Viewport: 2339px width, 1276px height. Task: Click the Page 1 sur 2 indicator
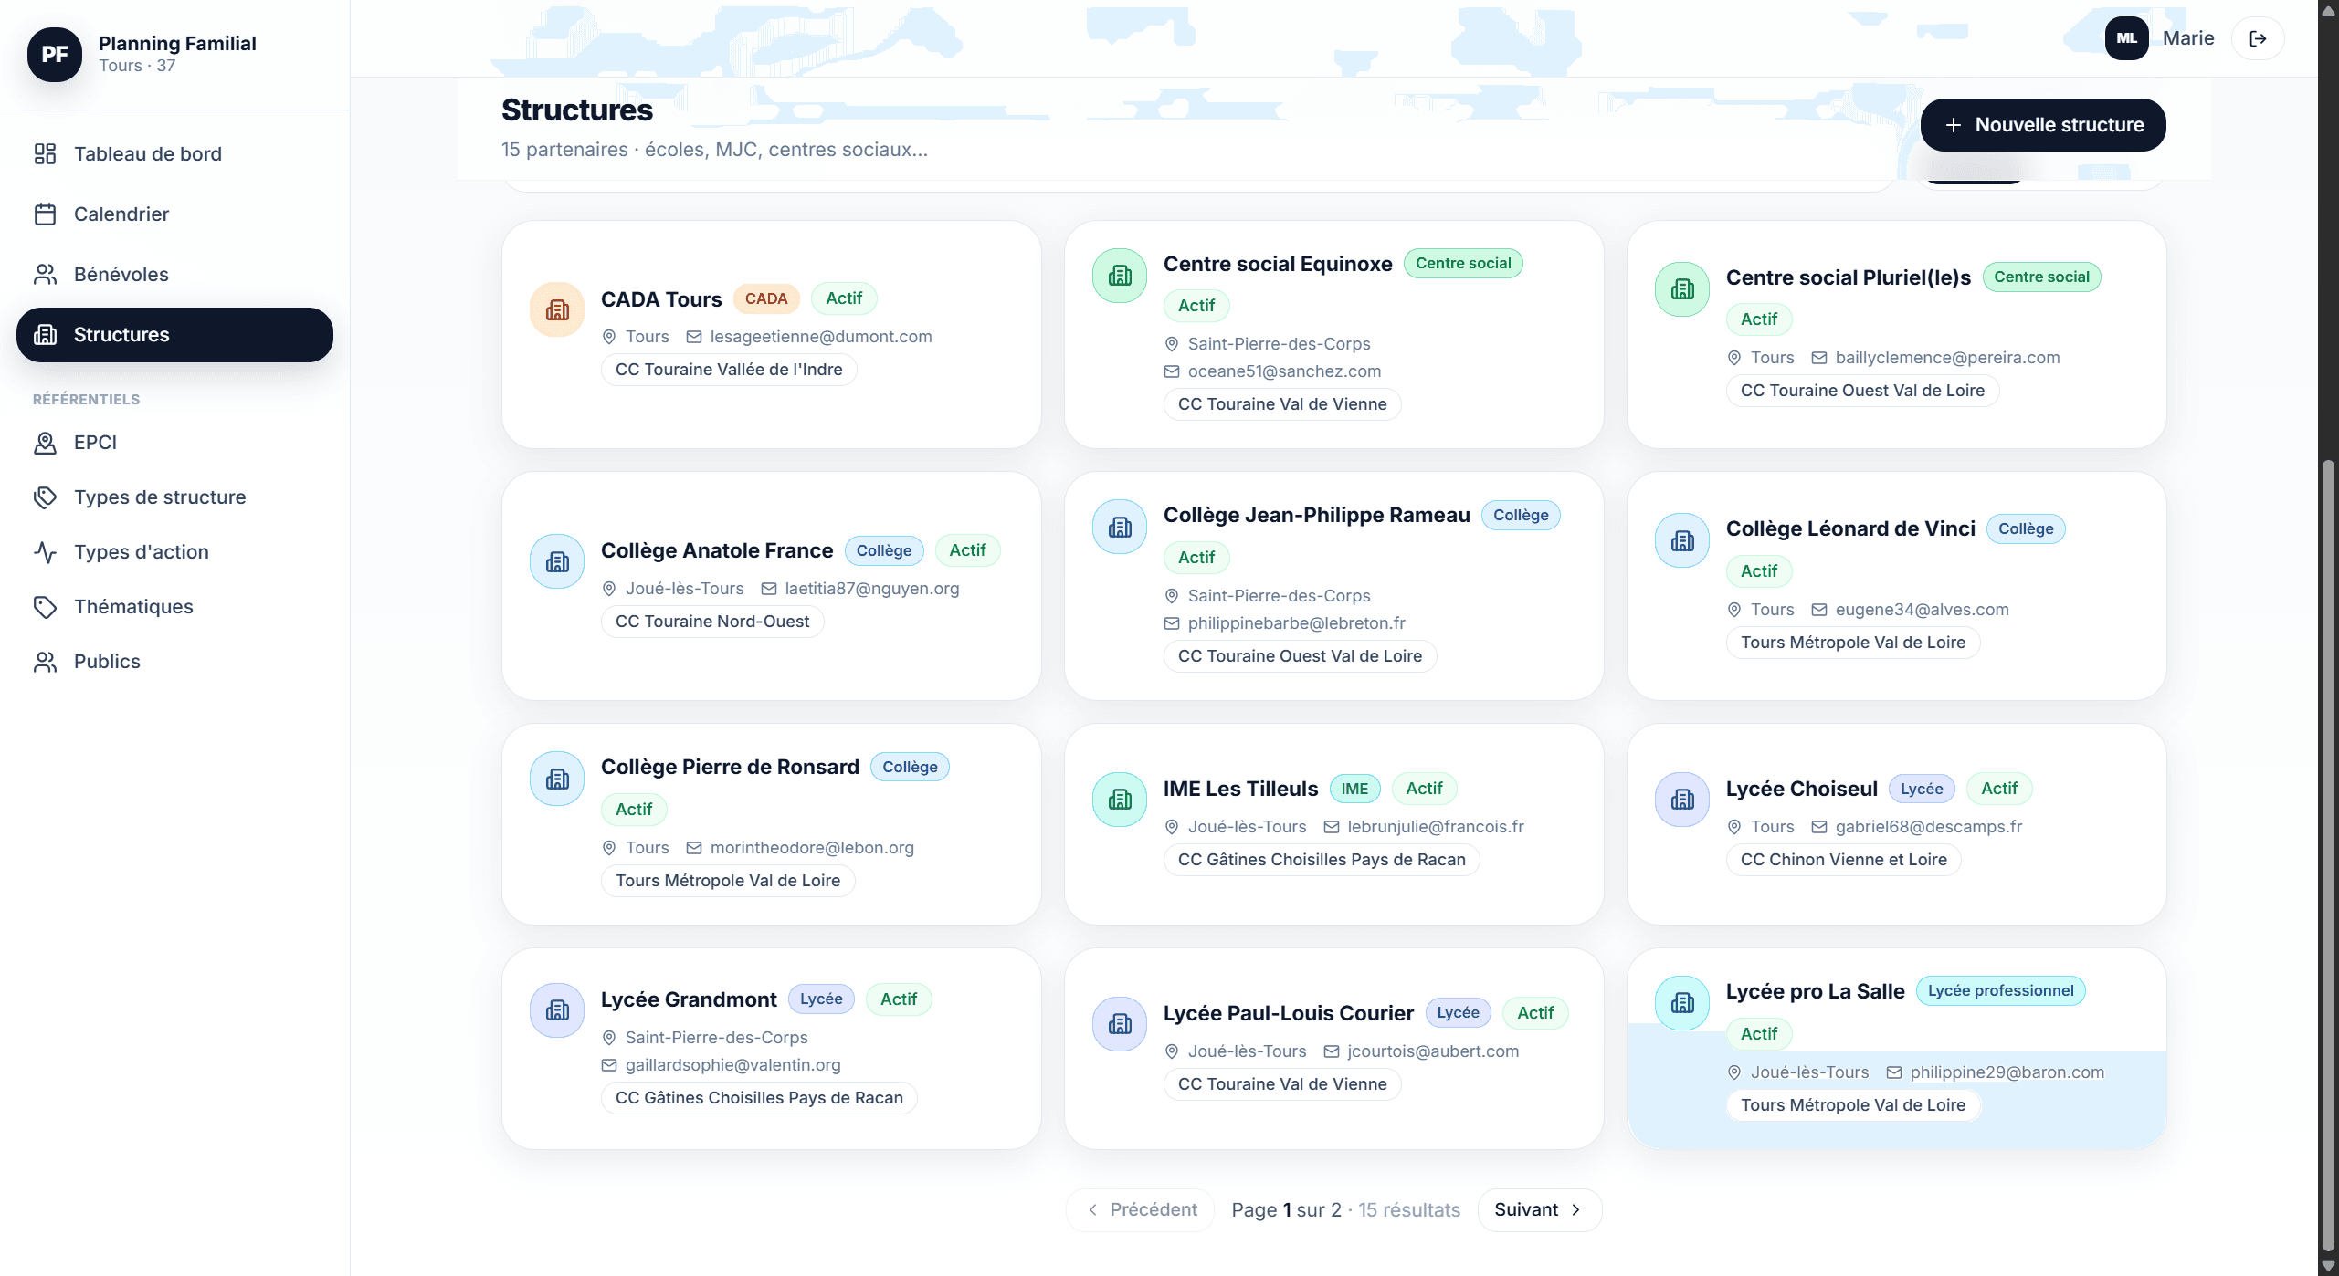1286,1210
